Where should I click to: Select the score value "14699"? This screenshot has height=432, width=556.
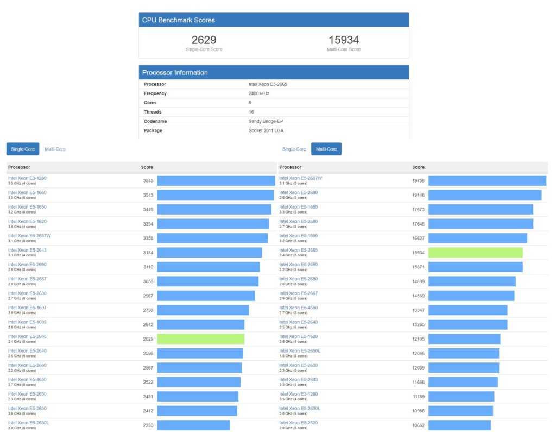[419, 281]
